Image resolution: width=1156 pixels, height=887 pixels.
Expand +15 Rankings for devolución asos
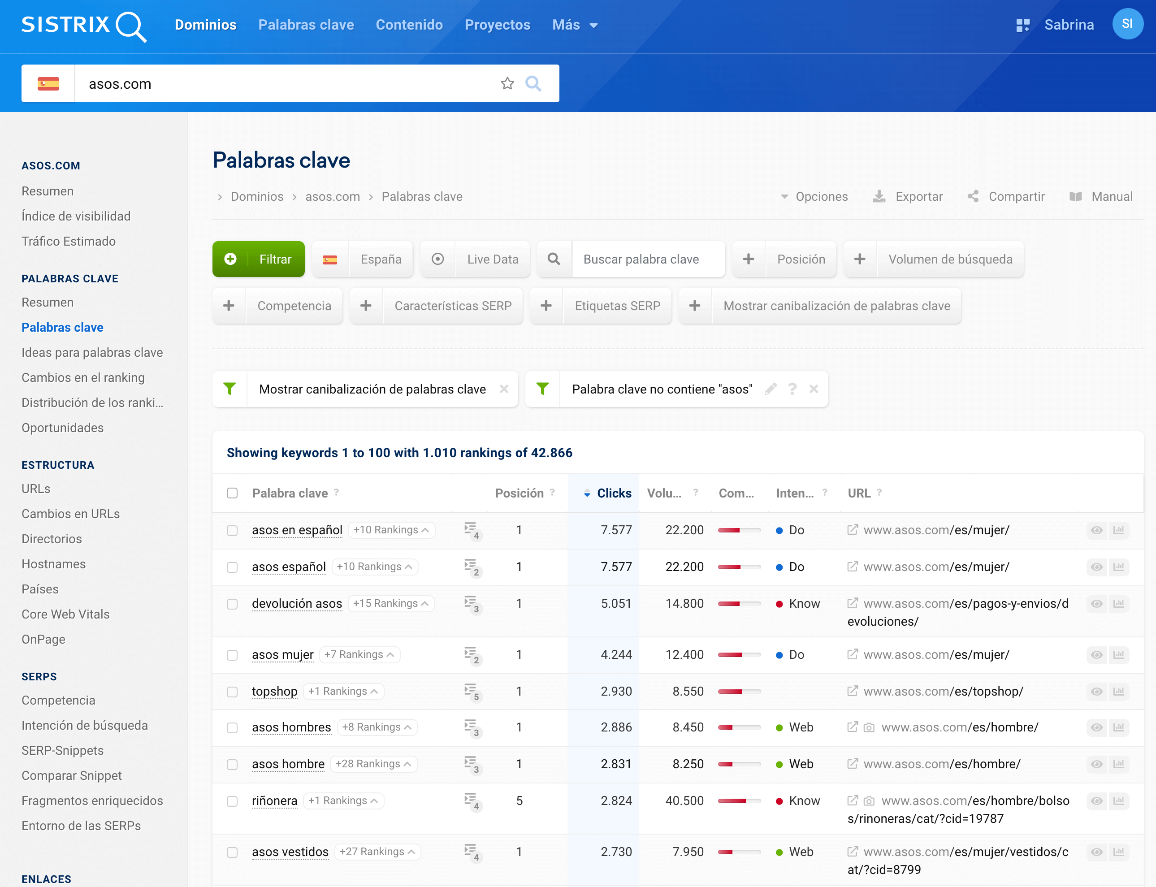[391, 603]
